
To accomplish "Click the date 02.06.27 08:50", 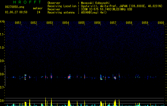I will point(16,12).
